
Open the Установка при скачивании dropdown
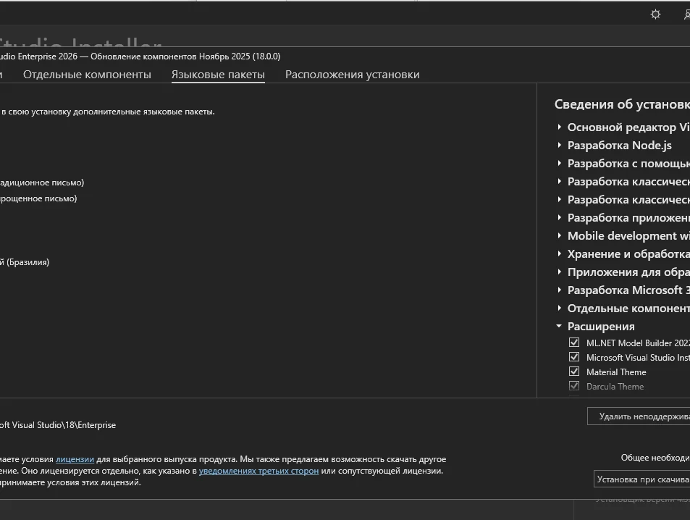(x=641, y=479)
